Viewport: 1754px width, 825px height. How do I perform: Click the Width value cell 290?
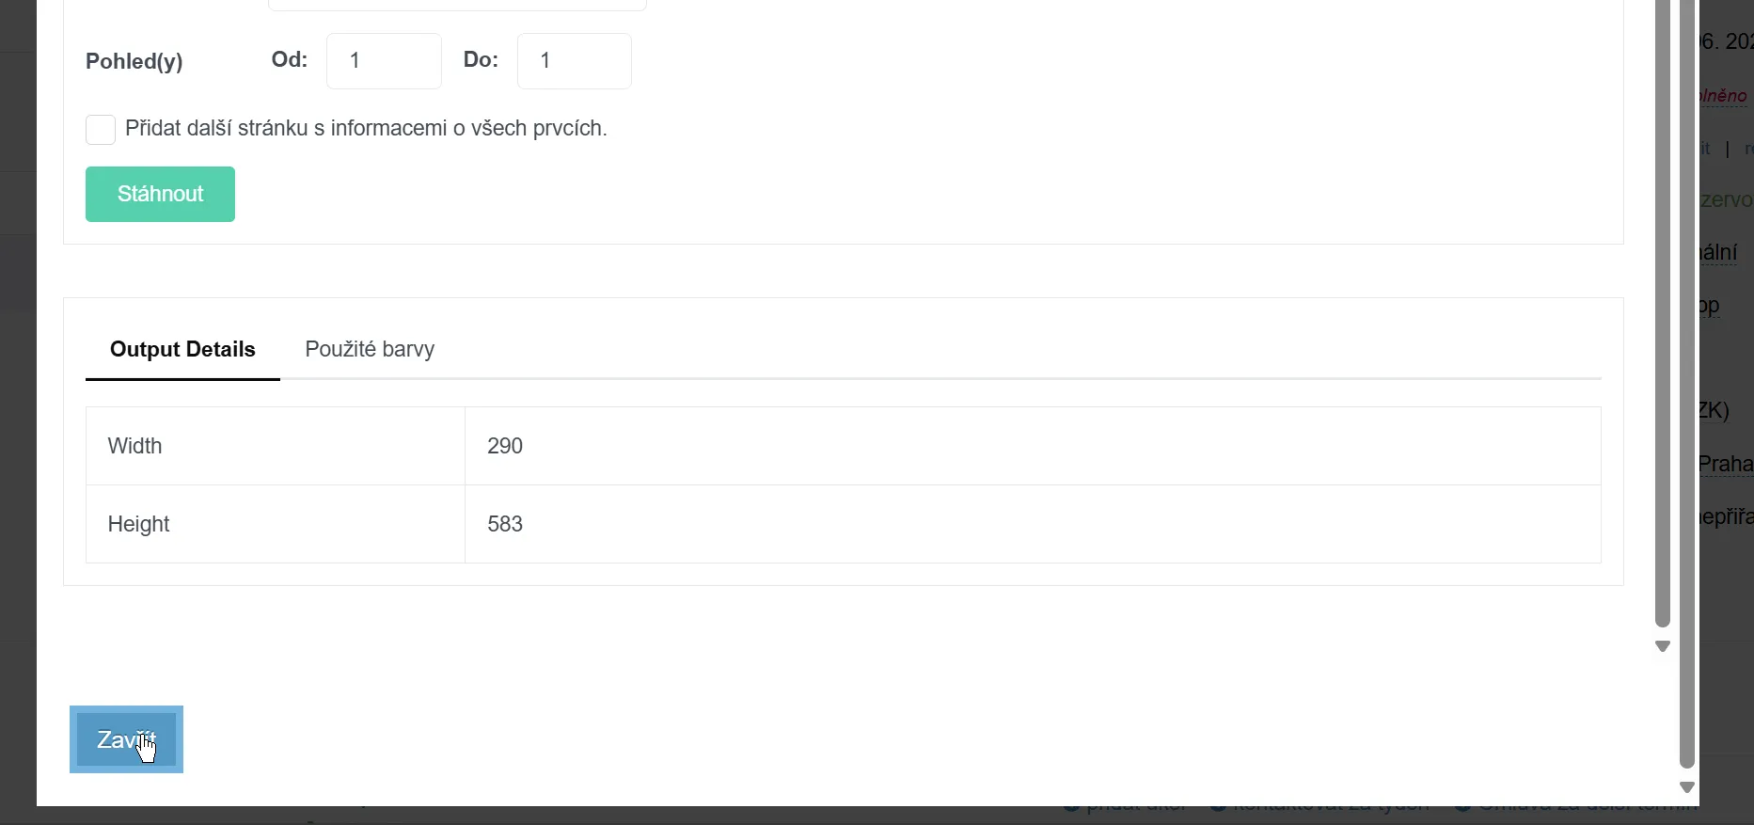click(x=1033, y=446)
